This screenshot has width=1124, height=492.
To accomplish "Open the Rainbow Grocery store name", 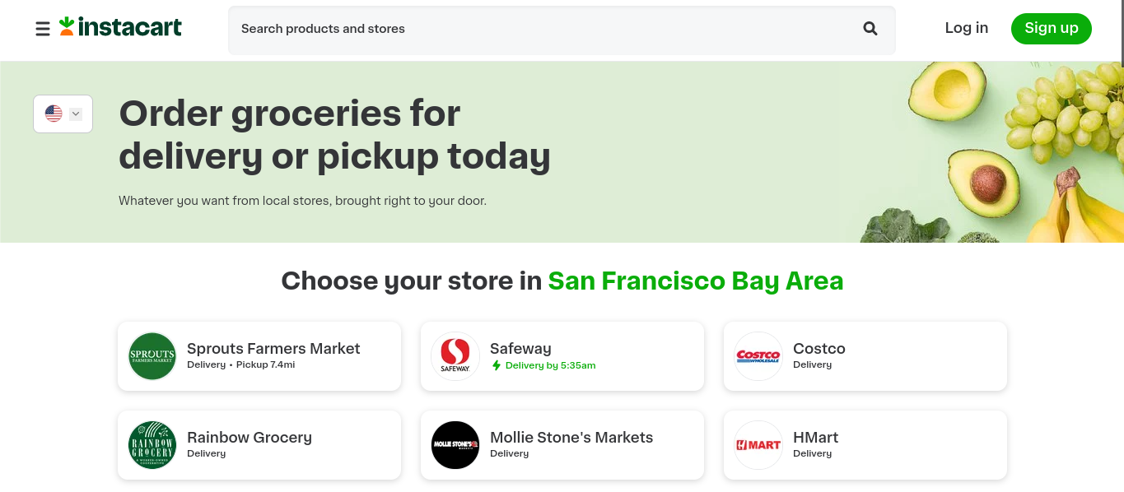I will 250,438.
